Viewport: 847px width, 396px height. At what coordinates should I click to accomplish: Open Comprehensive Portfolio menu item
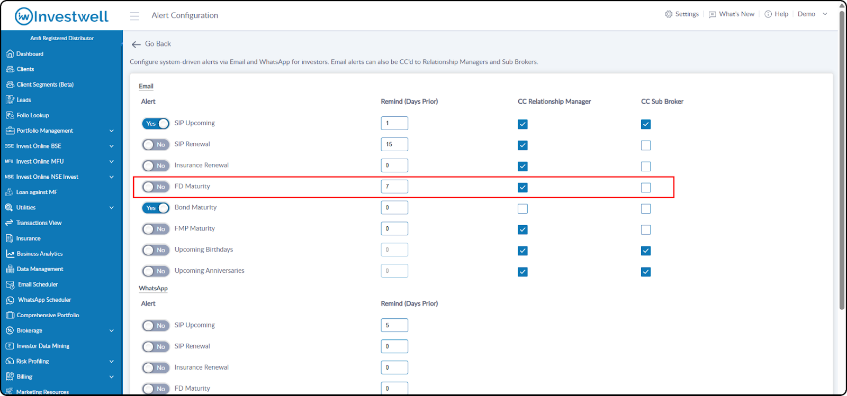point(48,315)
